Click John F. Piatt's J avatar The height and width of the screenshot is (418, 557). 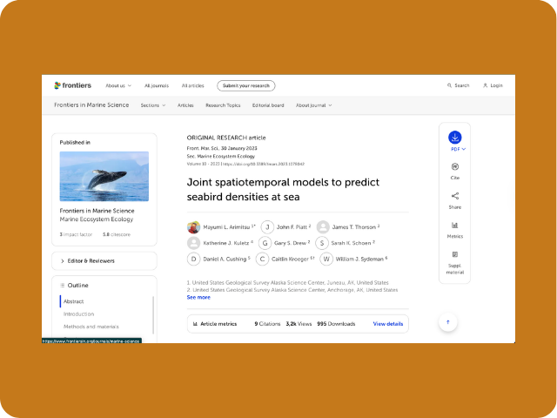coord(267,227)
